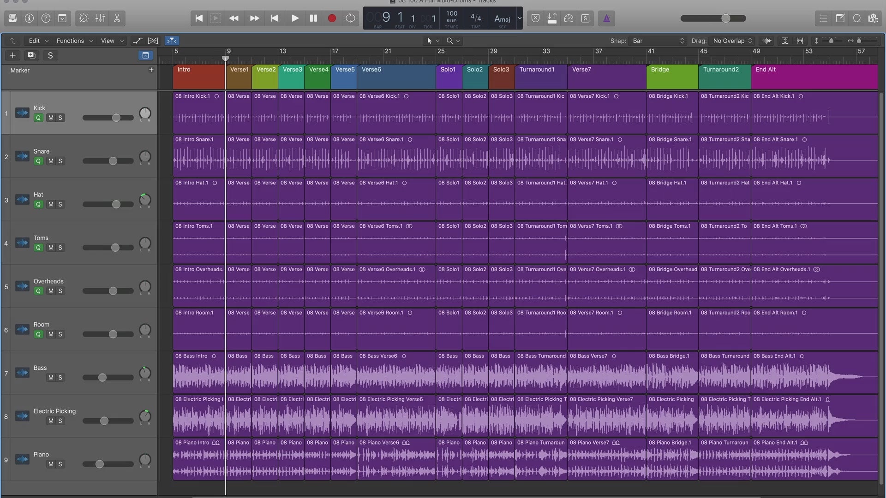
Task: Click the Electric Picking track icon
Action: coord(22,416)
